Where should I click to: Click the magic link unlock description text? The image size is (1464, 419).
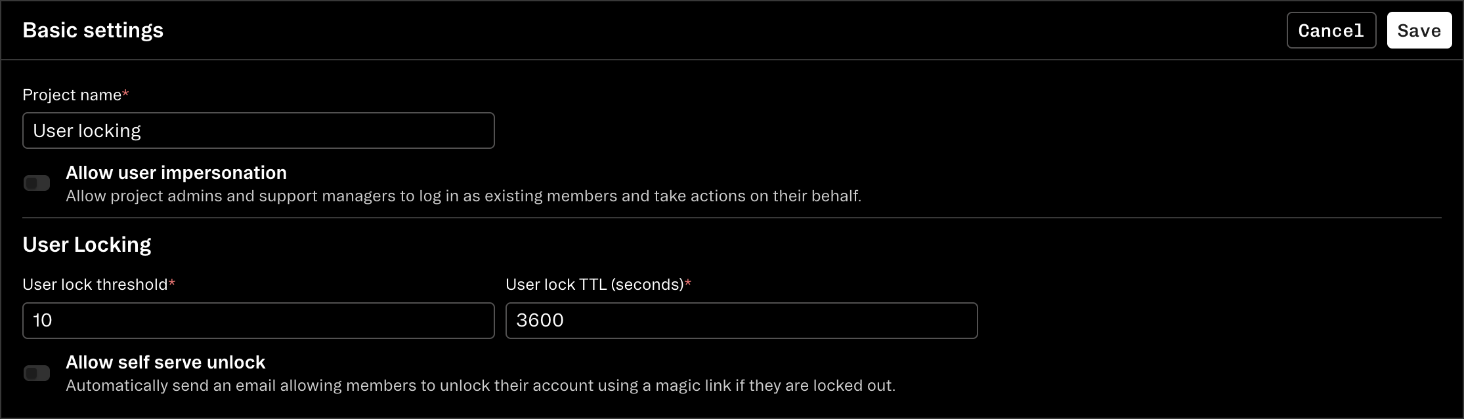tap(481, 386)
